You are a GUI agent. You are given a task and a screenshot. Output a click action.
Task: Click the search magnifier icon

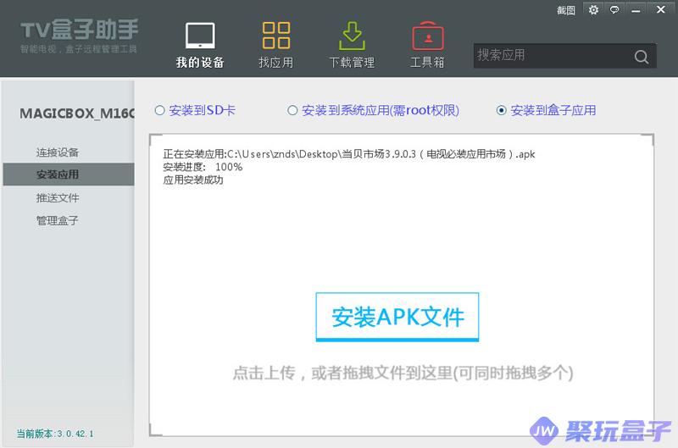tap(642, 56)
